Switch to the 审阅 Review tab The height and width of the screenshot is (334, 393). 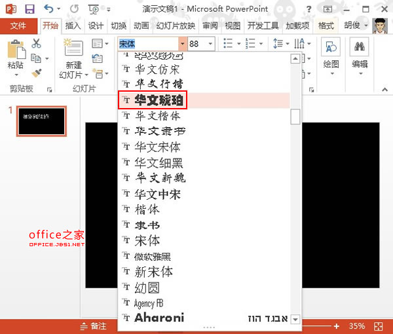[210, 26]
